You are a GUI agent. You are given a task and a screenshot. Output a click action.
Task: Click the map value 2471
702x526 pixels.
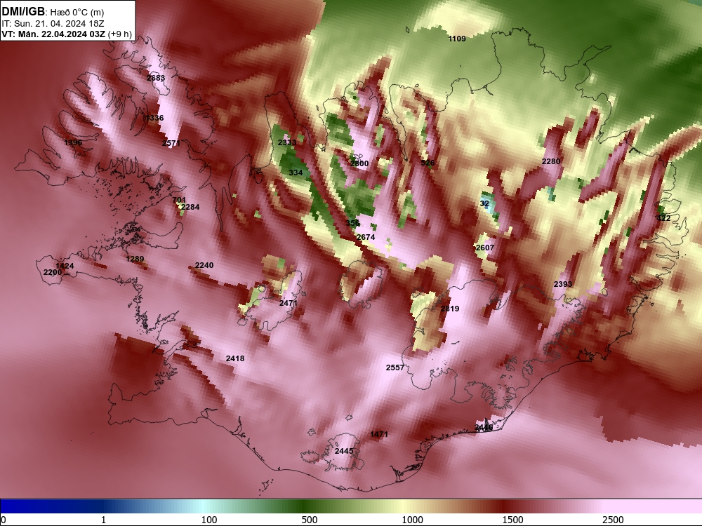click(289, 303)
